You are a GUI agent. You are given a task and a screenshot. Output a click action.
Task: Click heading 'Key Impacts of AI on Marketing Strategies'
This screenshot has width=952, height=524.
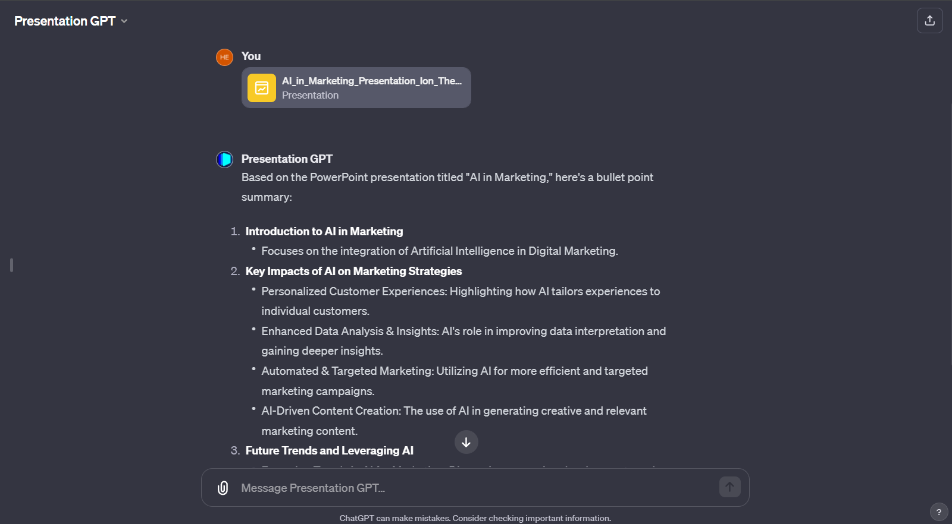pos(353,271)
